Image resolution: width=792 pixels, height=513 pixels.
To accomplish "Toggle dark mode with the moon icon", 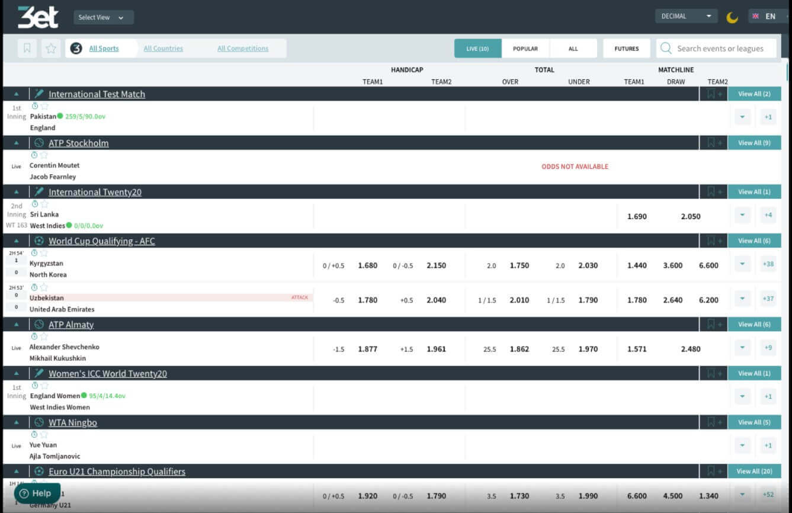I will click(733, 17).
